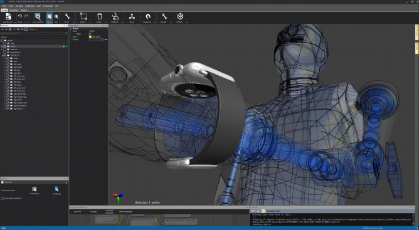Click the Snapping magnet icon
Screen dimensions: 419x230
(x=148, y=16)
